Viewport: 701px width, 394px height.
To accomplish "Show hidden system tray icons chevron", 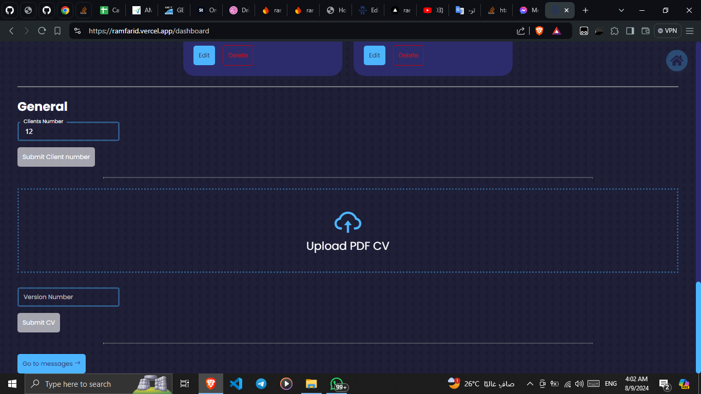I will click(530, 384).
